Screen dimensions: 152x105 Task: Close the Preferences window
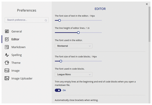tap(147, 4)
